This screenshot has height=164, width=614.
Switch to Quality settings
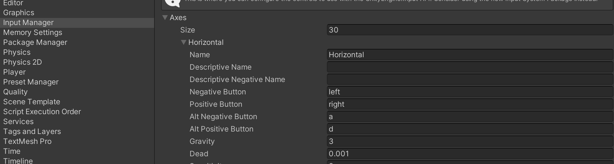pos(15,92)
